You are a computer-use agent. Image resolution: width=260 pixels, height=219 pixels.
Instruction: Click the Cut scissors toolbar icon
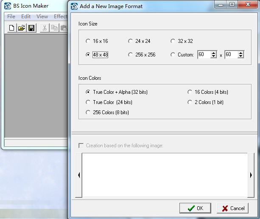tap(45, 28)
